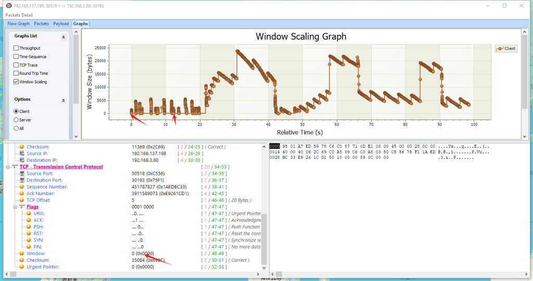Click the FIN flag icon
Viewport: 533px width, 281px height.
29,247
